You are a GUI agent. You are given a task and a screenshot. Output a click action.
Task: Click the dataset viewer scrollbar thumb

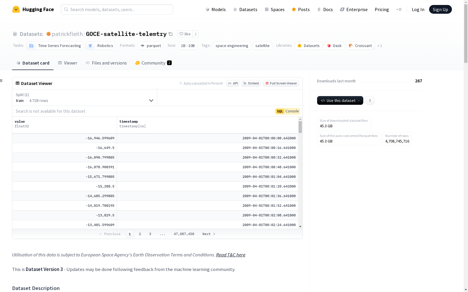[300, 127]
